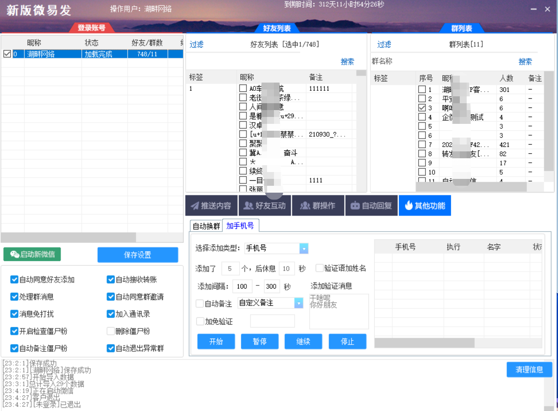Uncheck group row 3 checkbox
558x411 pixels.
click(422, 108)
